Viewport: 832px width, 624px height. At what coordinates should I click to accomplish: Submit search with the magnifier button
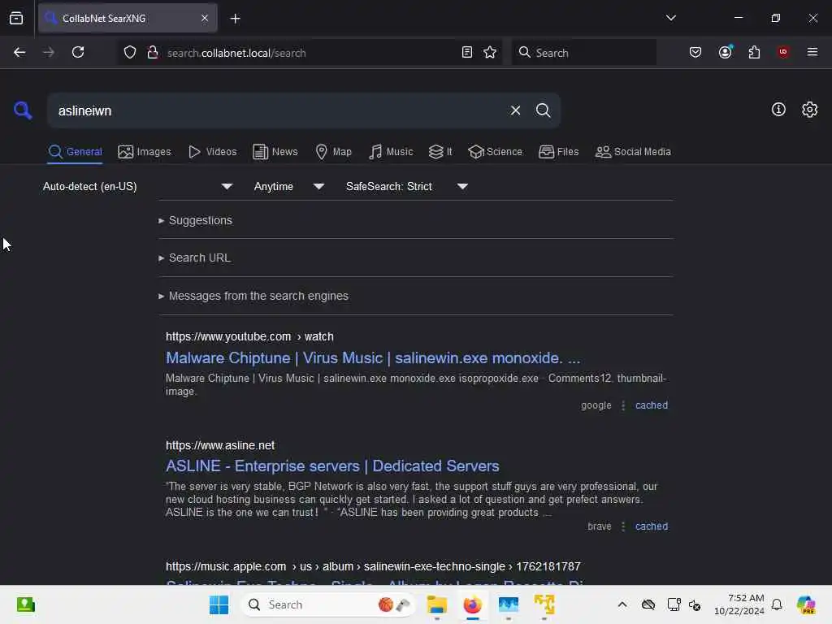tap(543, 110)
